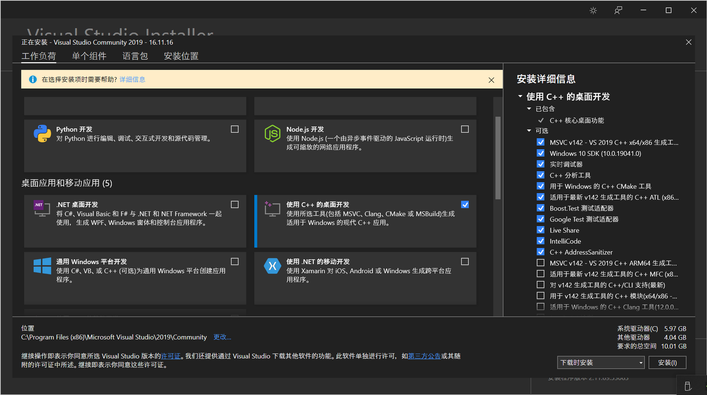Uncheck MSVC v142 x64/x86 build tools
Screen dimensions: 707x395
click(541, 142)
